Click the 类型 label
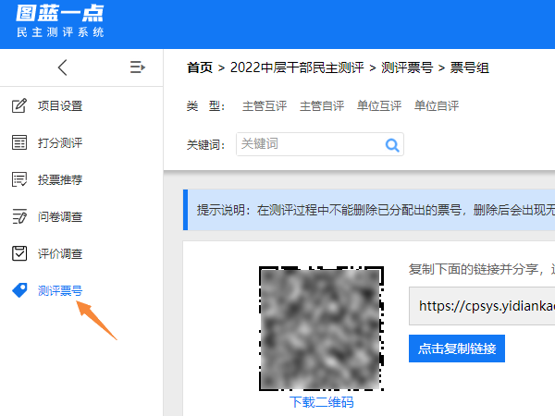 205,106
